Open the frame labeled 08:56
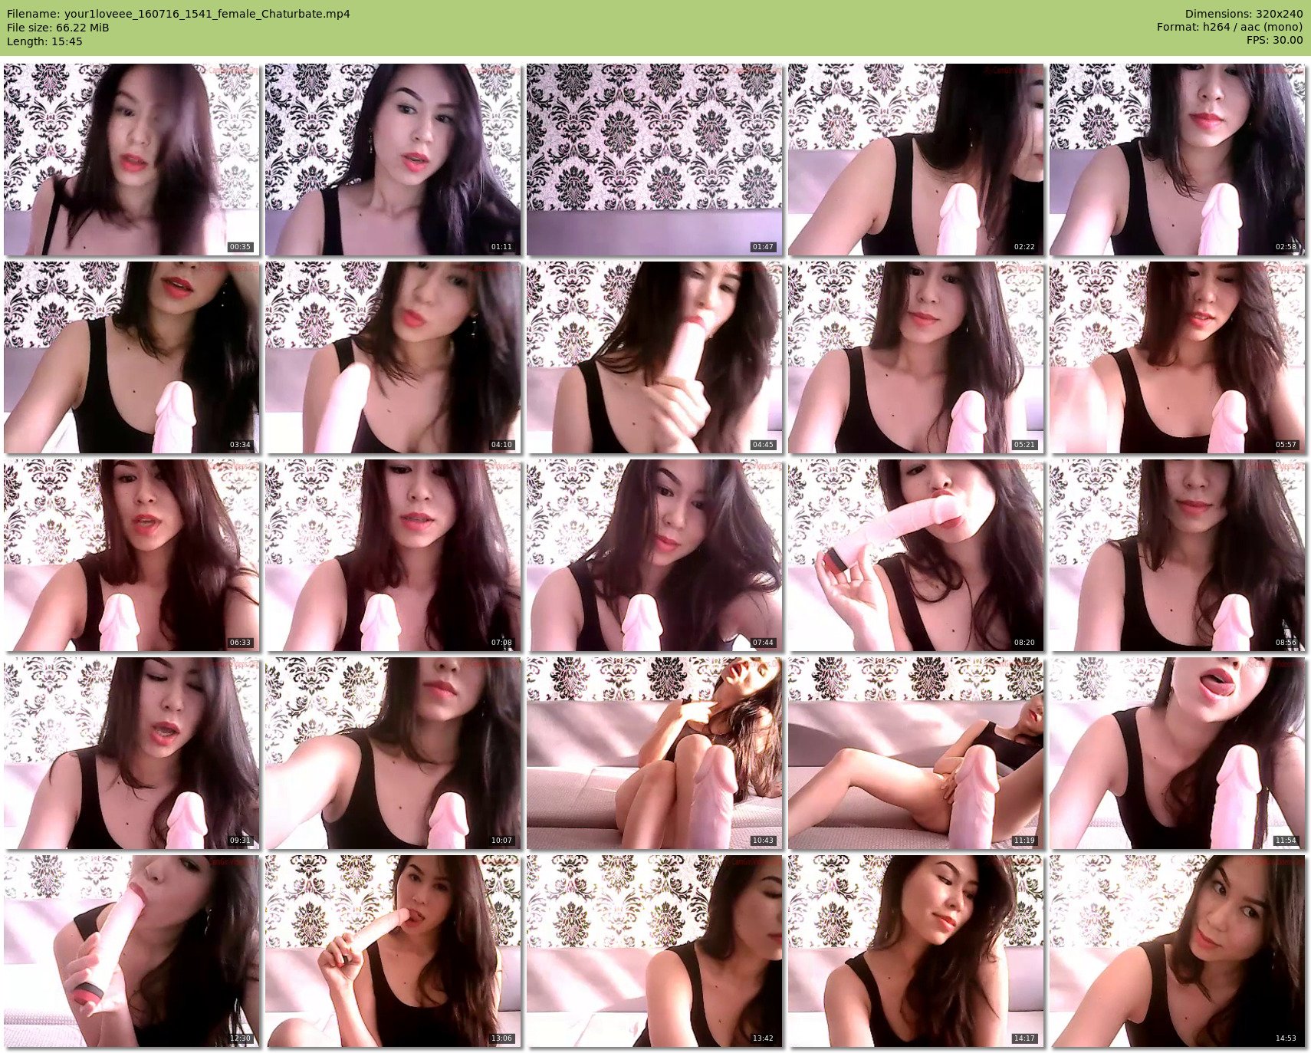This screenshot has width=1311, height=1053. coord(1177,555)
